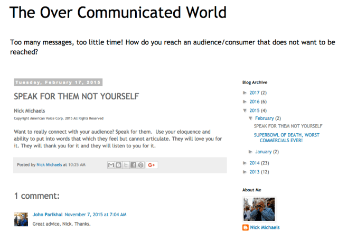
Task: Collapse the February archive arrow
Action: point(251,118)
